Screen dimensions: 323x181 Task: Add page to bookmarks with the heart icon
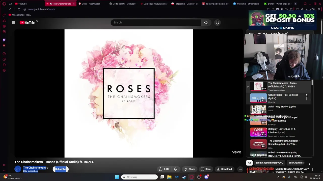pos(291,9)
